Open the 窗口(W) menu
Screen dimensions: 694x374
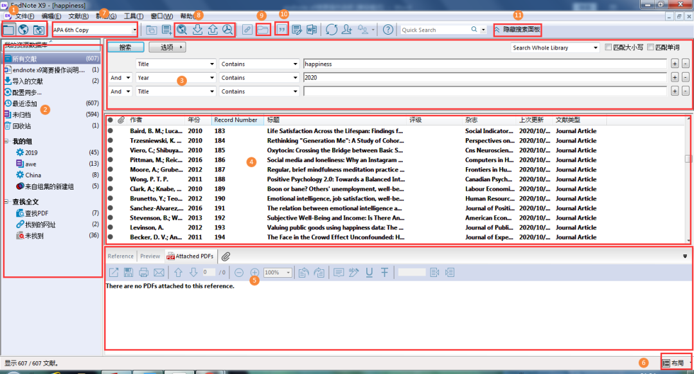(x=161, y=16)
